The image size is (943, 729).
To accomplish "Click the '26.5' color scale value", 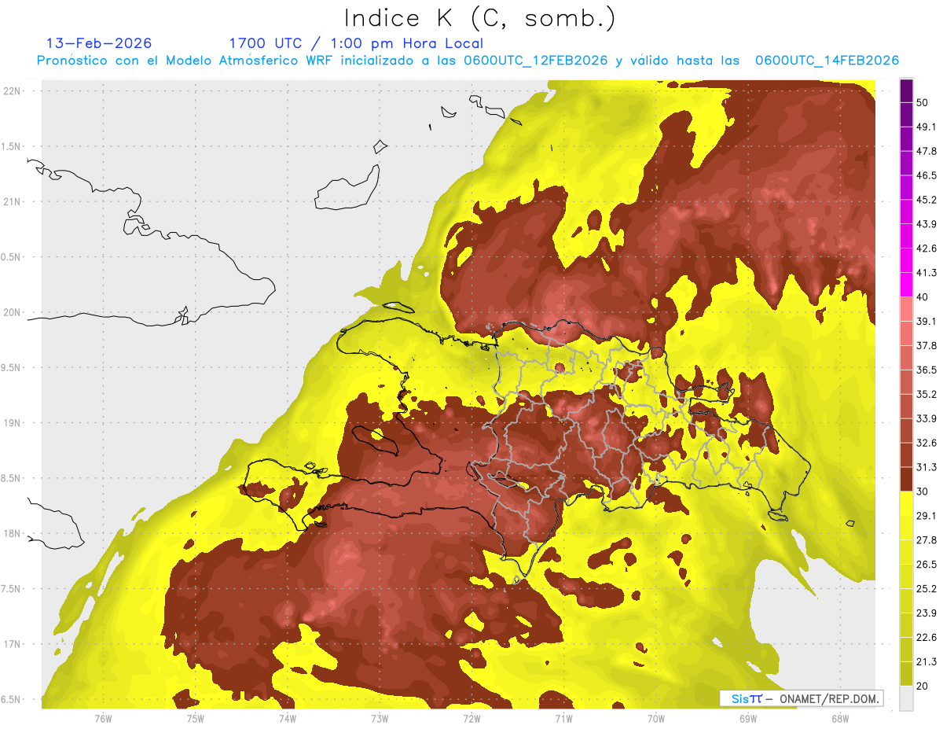I will click(926, 565).
